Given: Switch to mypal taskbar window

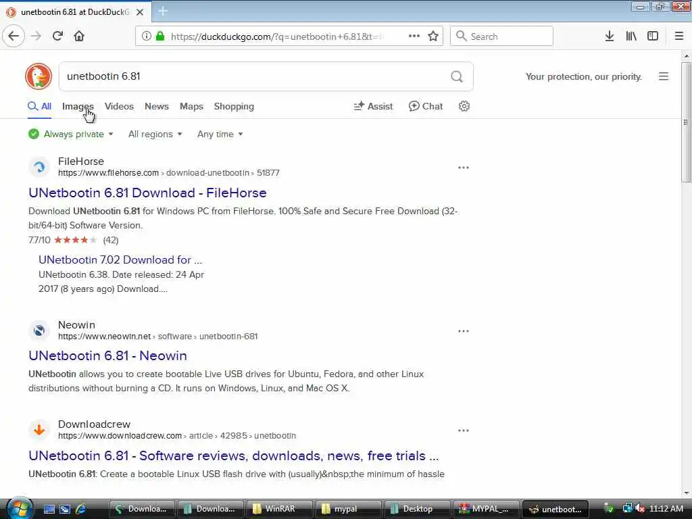Looking at the screenshot, I should click(348, 509).
